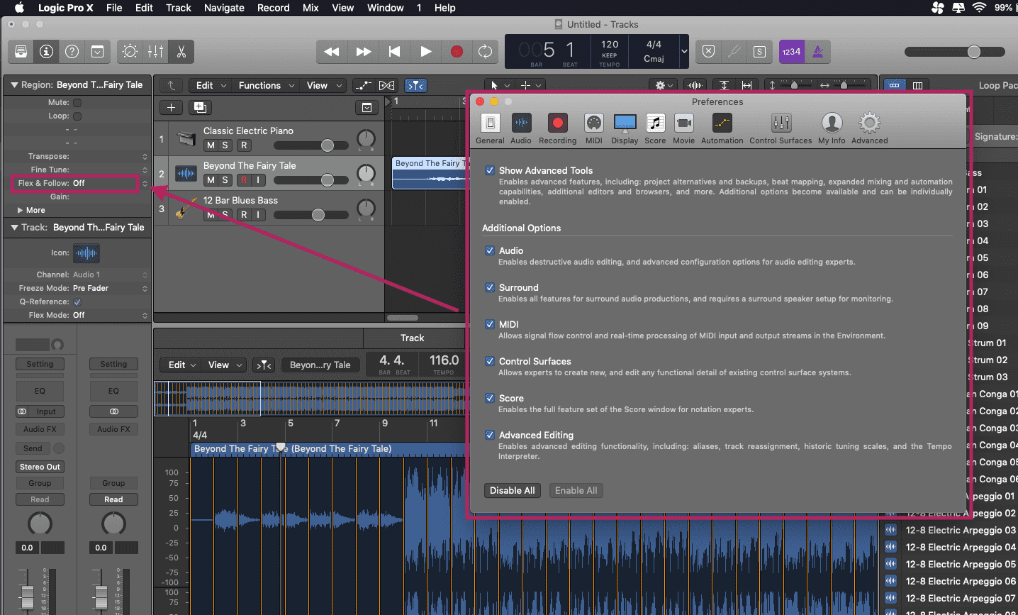Start playback with Play button
The height and width of the screenshot is (615, 1018).
pos(425,52)
